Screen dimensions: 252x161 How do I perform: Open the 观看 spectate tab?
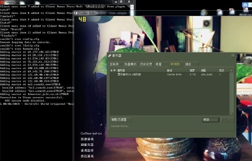161,64
